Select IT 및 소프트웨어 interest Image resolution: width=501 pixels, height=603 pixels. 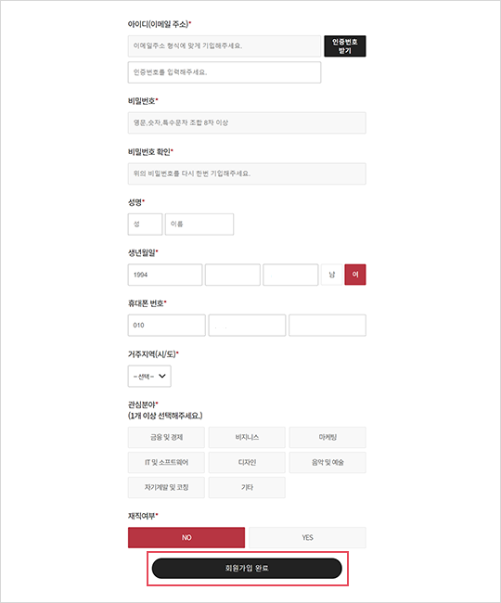point(166,462)
